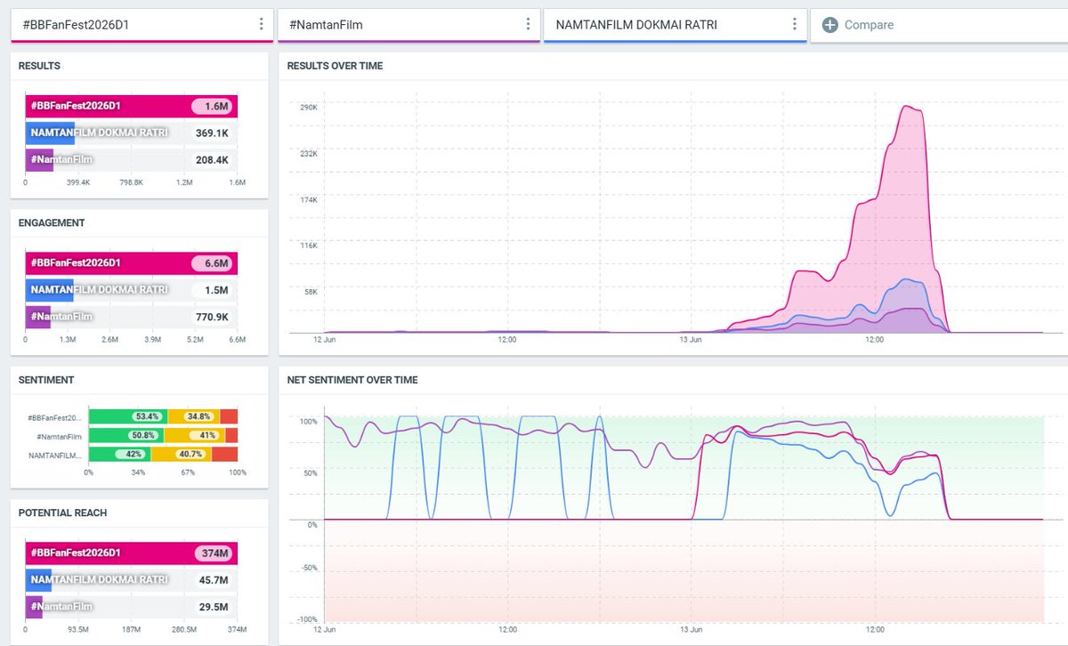The image size is (1068, 646).
Task: Click the 1.6M value in Results
Action: 212,107
